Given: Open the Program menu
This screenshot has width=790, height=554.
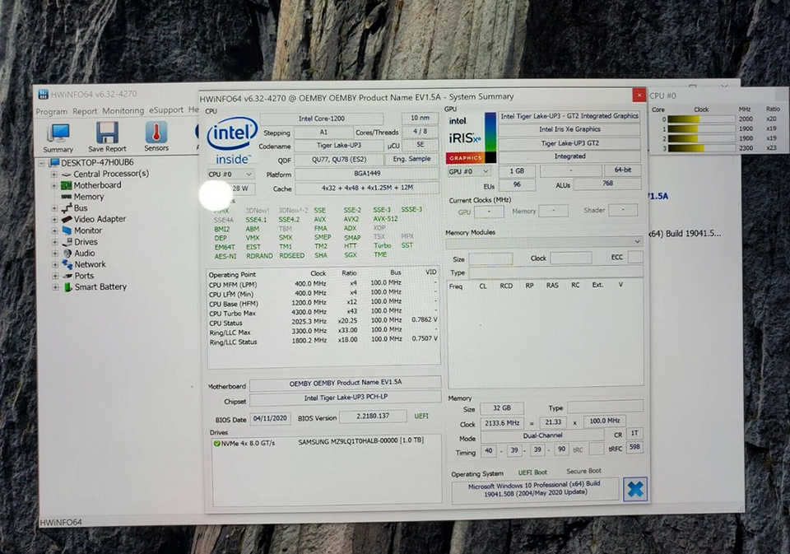Looking at the screenshot, I should (51, 111).
